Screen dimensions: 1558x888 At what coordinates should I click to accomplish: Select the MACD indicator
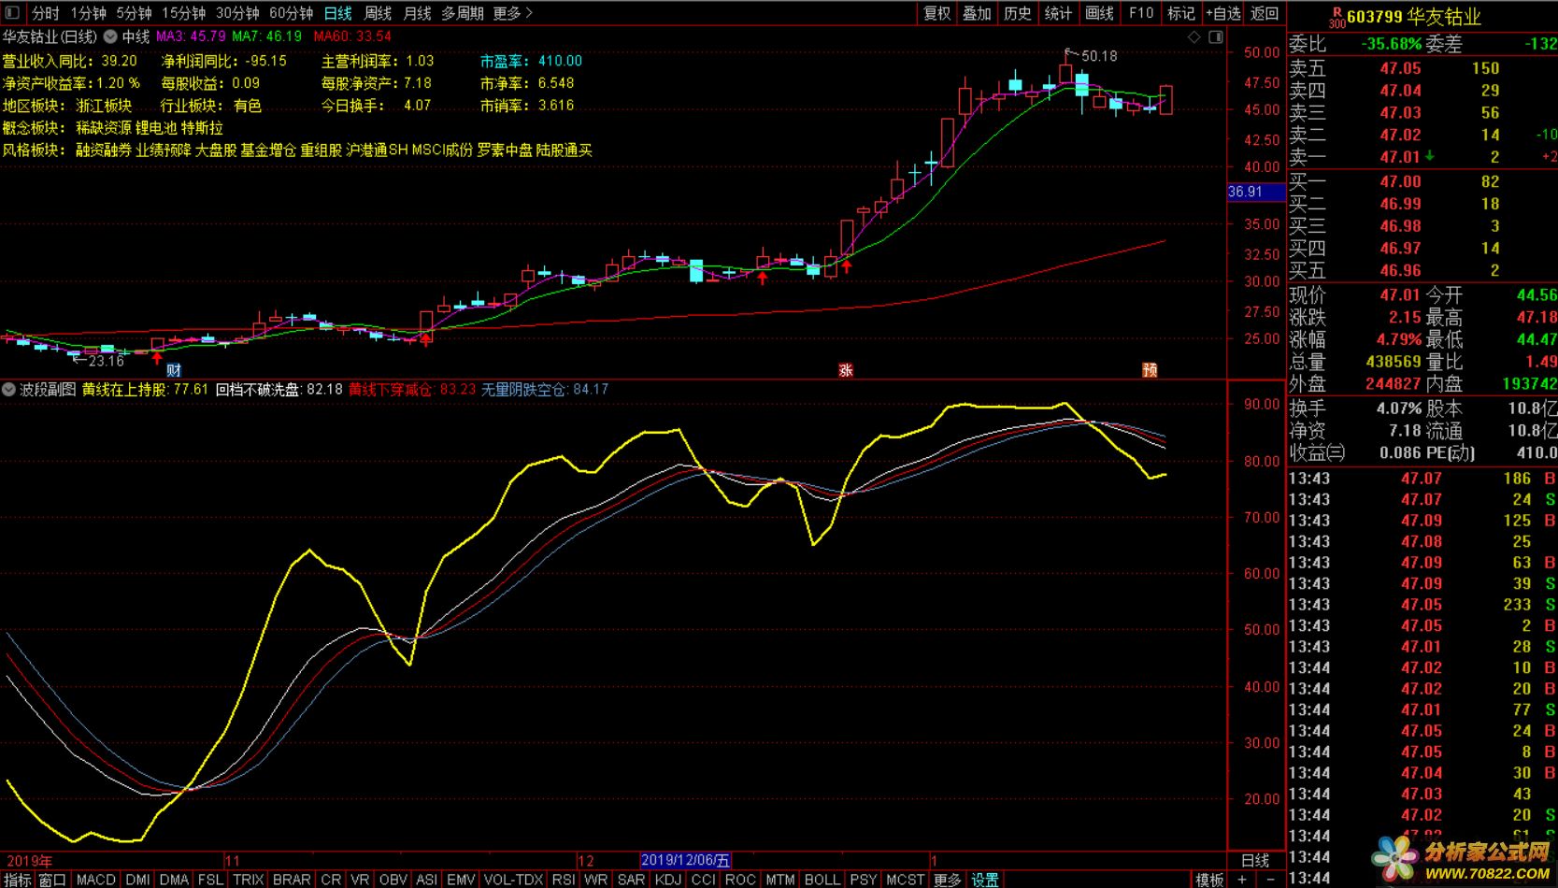95,880
